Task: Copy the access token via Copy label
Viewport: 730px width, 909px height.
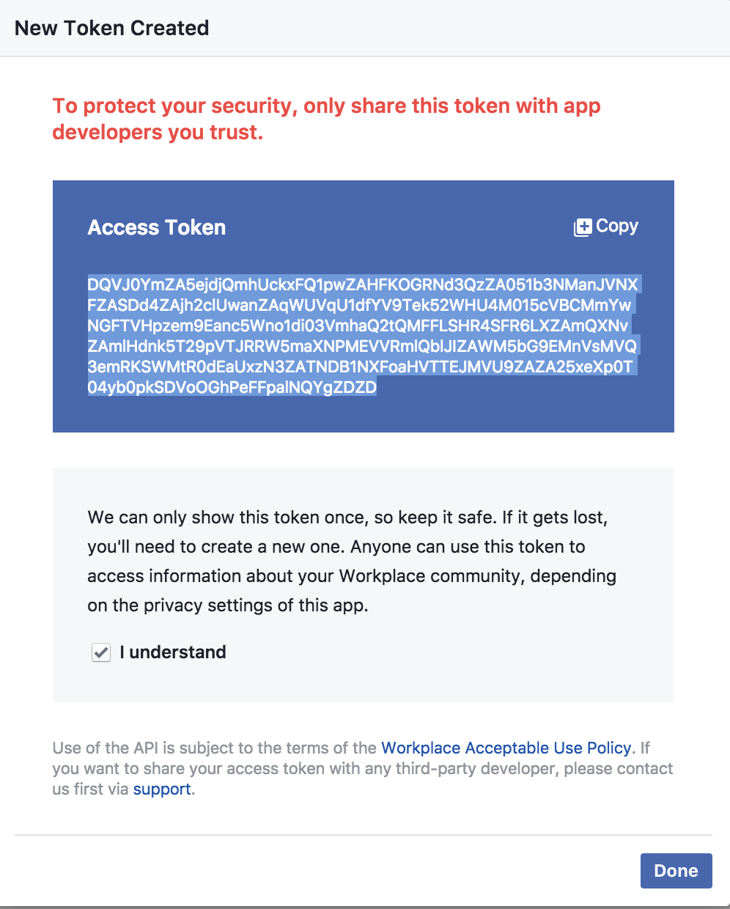Action: (x=617, y=226)
